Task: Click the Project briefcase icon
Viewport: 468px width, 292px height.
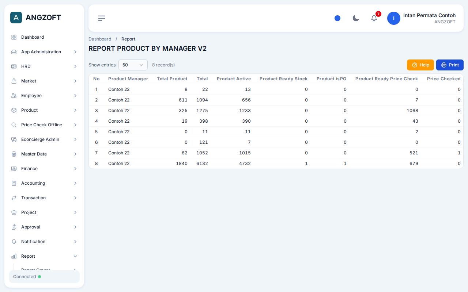Action: (x=14, y=212)
